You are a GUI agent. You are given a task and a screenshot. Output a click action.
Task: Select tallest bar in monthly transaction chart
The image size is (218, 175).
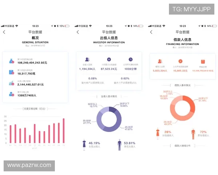click(x=64, y=131)
